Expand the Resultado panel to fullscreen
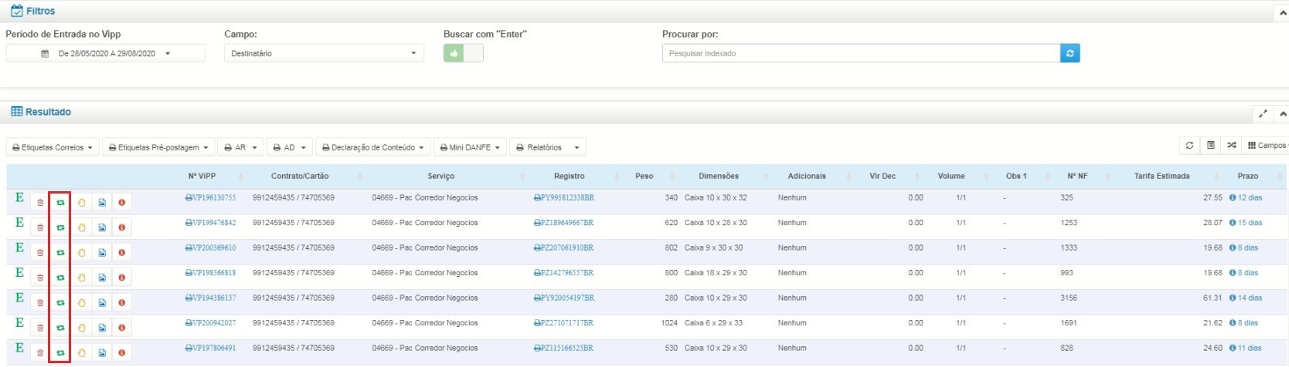The width and height of the screenshot is (1289, 367). (1263, 113)
